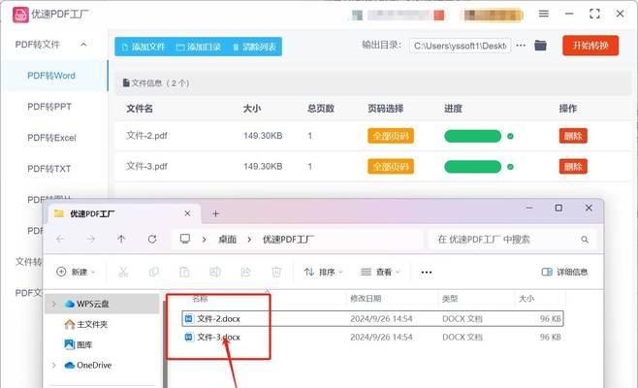Click progress bar of 文件-2.pdf
This screenshot has height=388, width=638.
(x=472, y=136)
